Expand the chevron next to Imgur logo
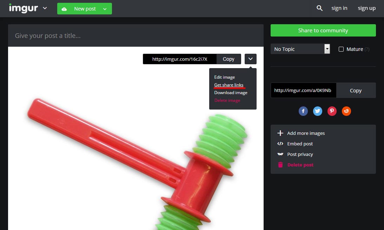Screen dimensions: 384x230 click(45, 8)
